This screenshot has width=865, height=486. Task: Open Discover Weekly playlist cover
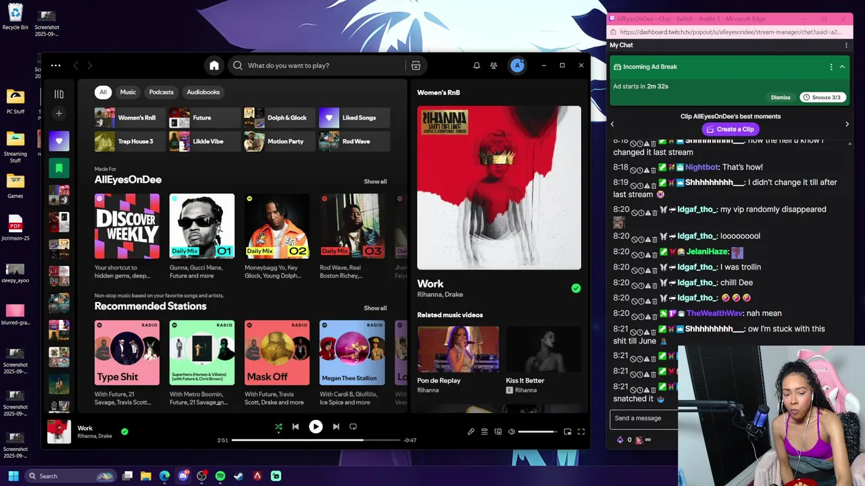point(127,226)
